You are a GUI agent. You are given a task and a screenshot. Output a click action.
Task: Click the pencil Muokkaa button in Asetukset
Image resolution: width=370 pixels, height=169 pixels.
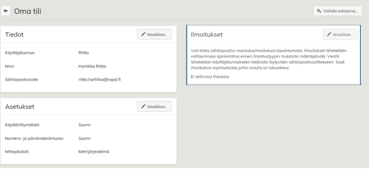click(x=154, y=106)
